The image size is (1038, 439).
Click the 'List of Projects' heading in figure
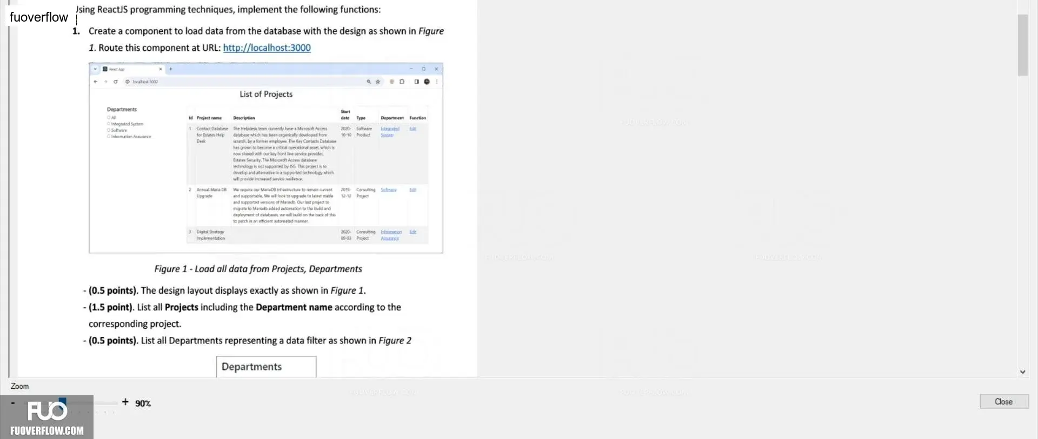[266, 94]
